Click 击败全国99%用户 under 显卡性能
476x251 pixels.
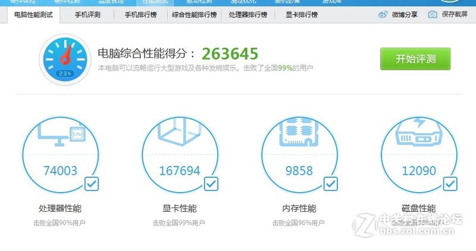[179, 223]
